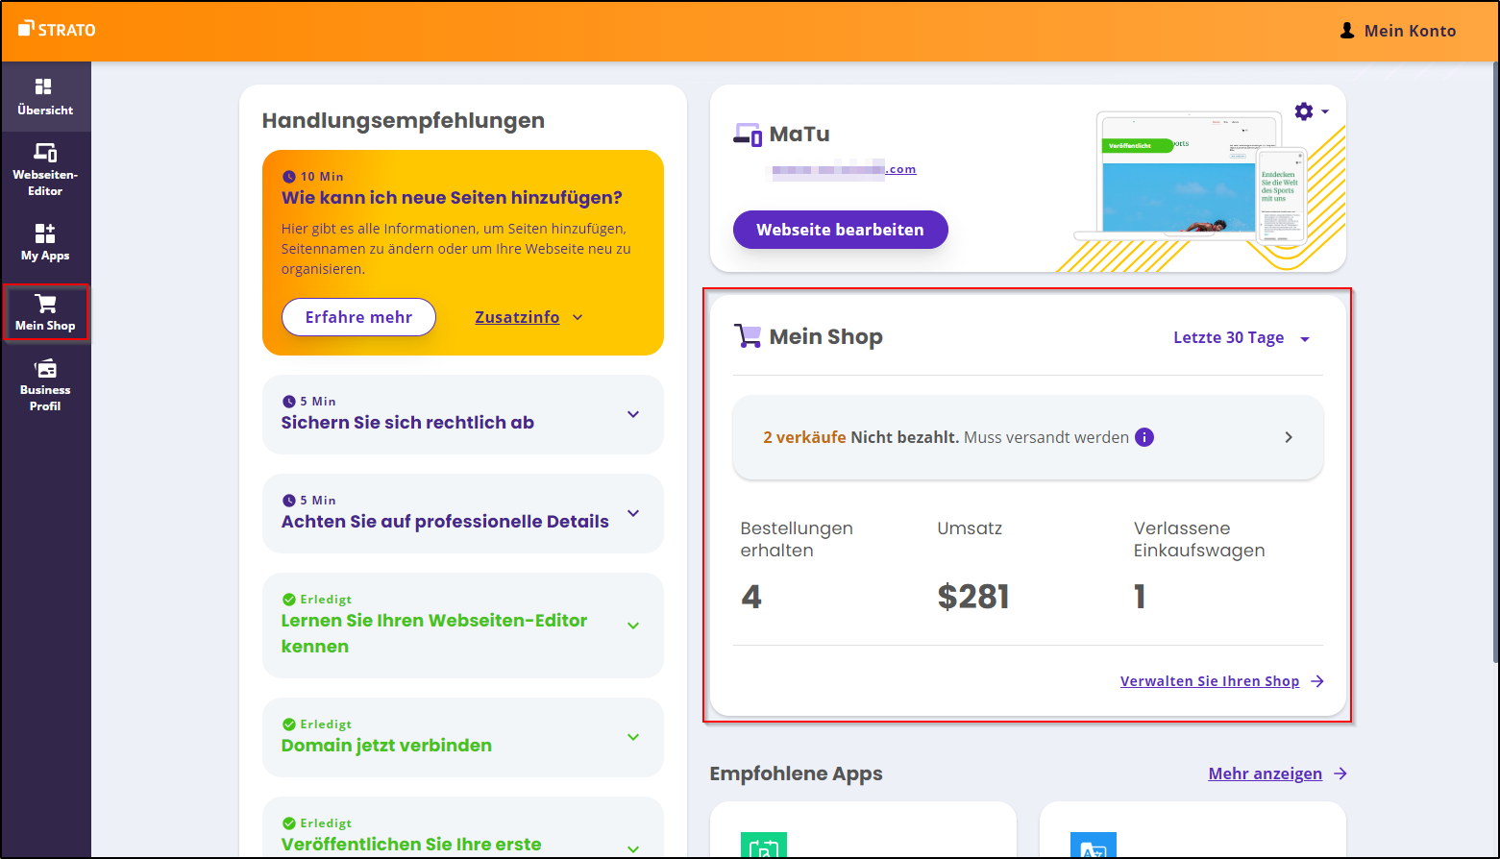Image resolution: width=1500 pixels, height=859 pixels.
Task: Open the Mein Konto menu
Action: pos(1396,30)
